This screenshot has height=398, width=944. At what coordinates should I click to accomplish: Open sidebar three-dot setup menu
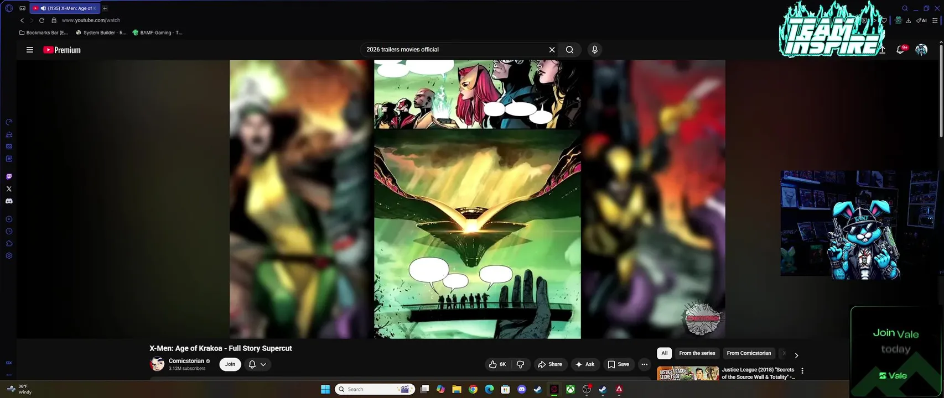pos(9,375)
